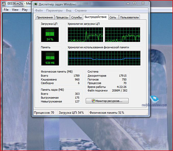The height and width of the screenshot is (151, 173).
Task: Click the Процессов value 70 under Система
Action: [125, 83]
